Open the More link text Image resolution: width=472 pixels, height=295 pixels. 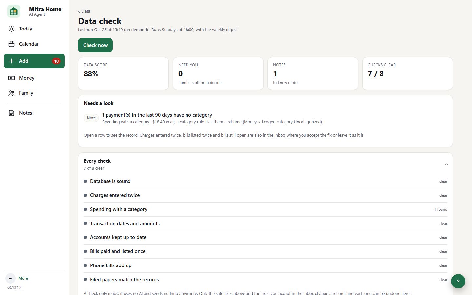pos(23,278)
